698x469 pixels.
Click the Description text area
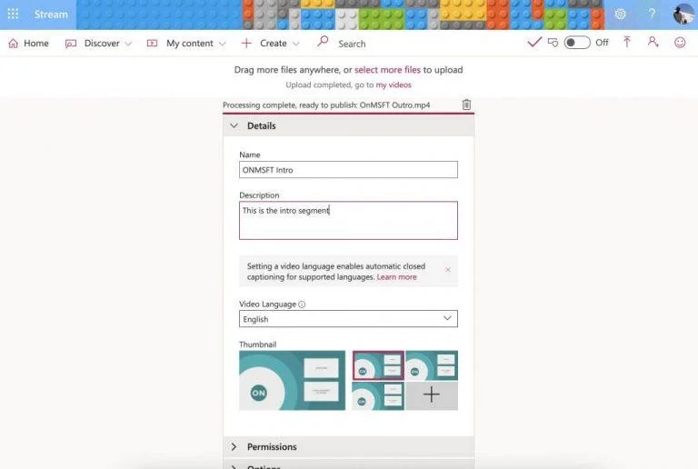pyautogui.click(x=348, y=220)
